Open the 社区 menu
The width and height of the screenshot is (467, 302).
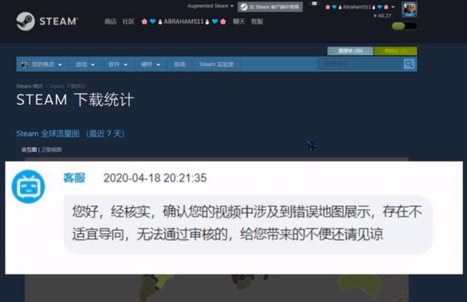click(128, 22)
